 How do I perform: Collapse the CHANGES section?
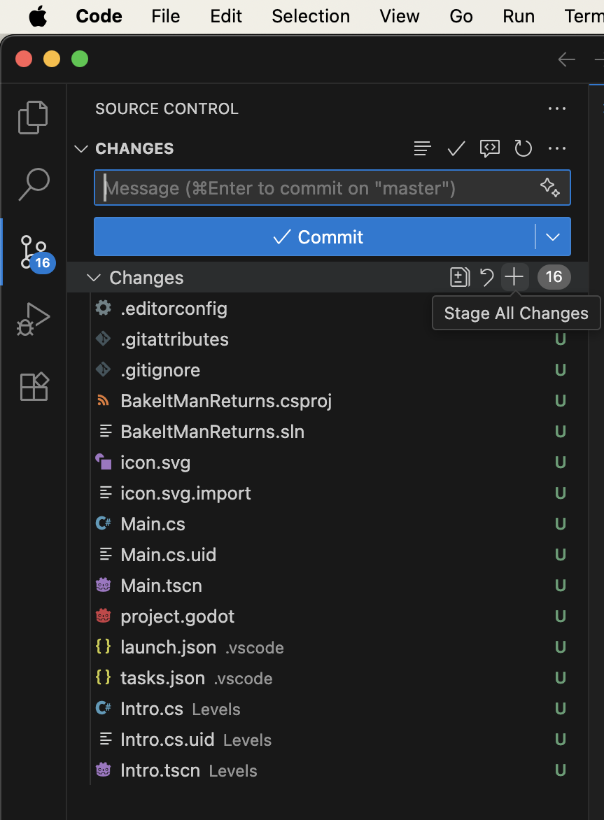pyautogui.click(x=81, y=149)
